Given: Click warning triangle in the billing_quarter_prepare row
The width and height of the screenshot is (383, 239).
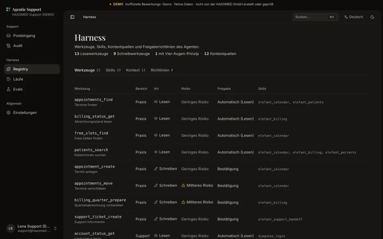Looking at the screenshot, I should [x=183, y=202].
